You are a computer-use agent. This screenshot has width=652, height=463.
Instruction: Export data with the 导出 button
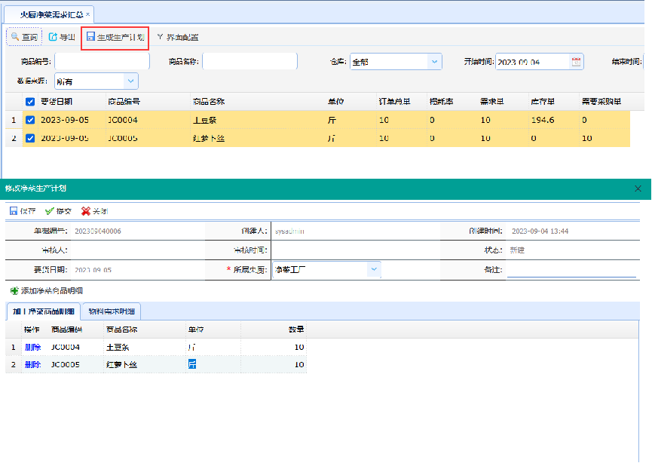click(x=62, y=37)
